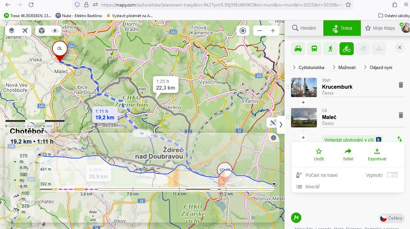This screenshot has height=229, width=410.
Task: Toggle the Počasí na trase switch
Action: coord(392,175)
